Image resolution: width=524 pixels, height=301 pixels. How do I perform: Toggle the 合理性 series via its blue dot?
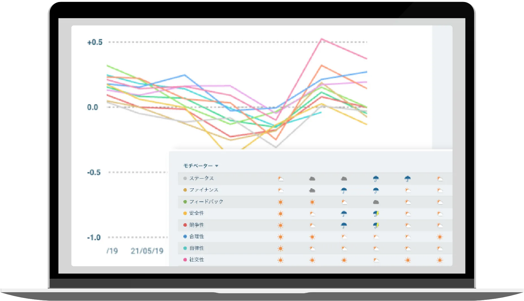185,237
